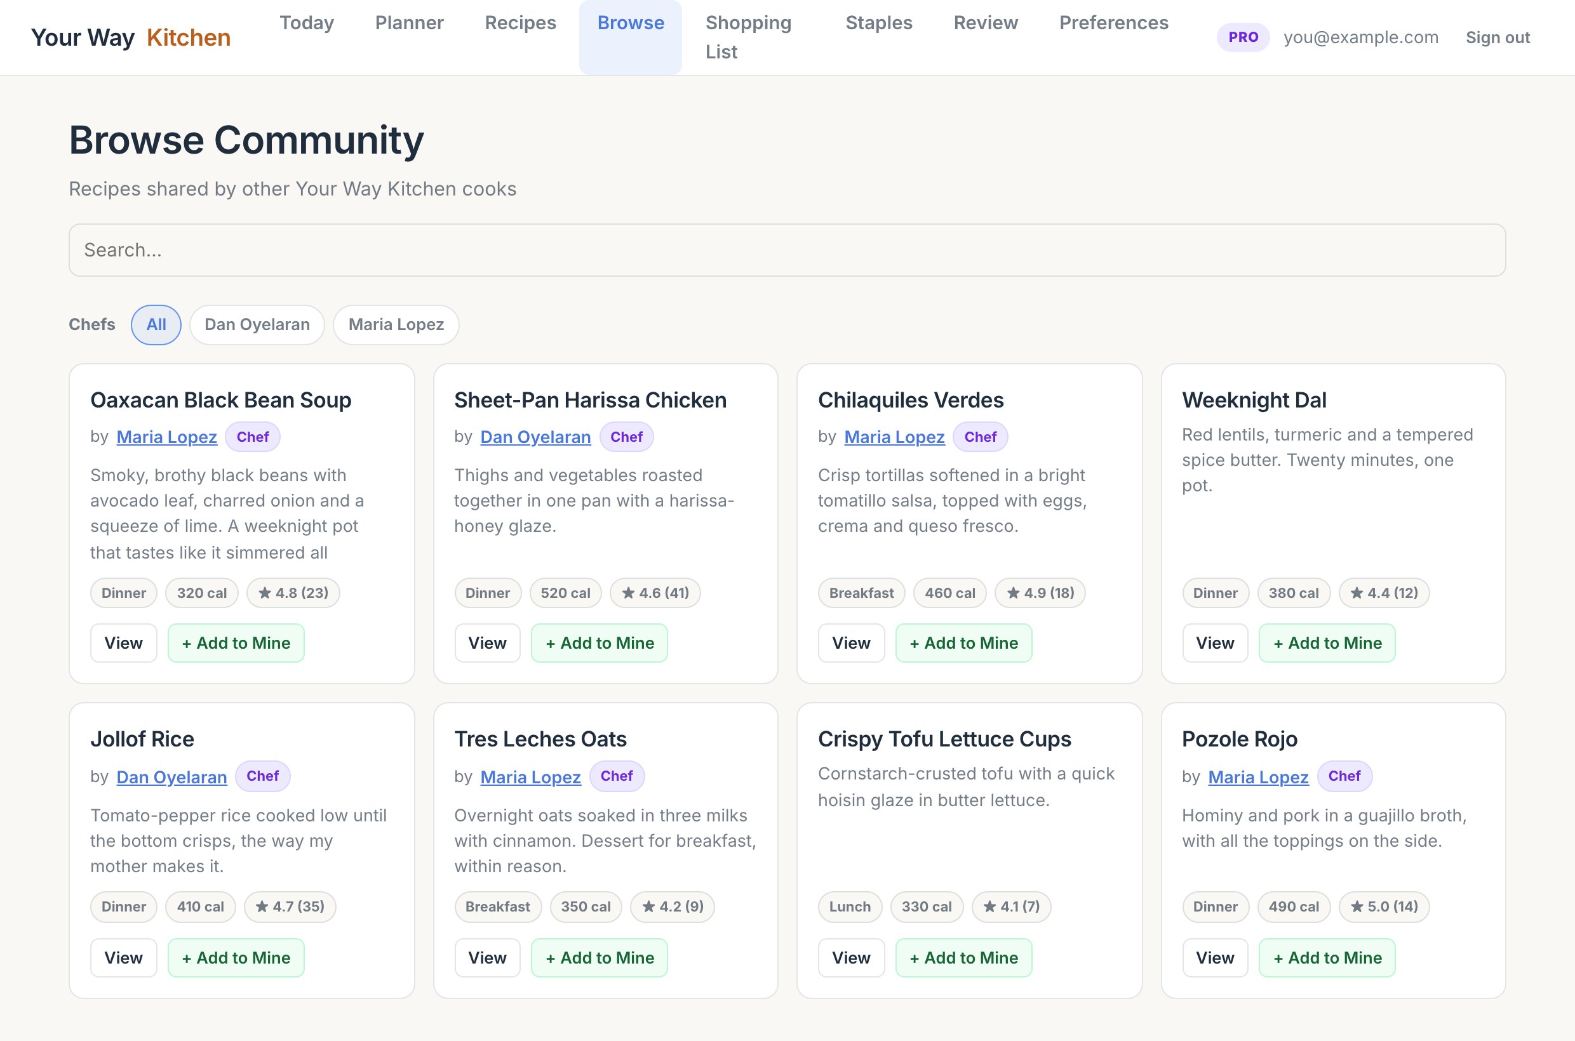Sign out of the account

point(1498,37)
